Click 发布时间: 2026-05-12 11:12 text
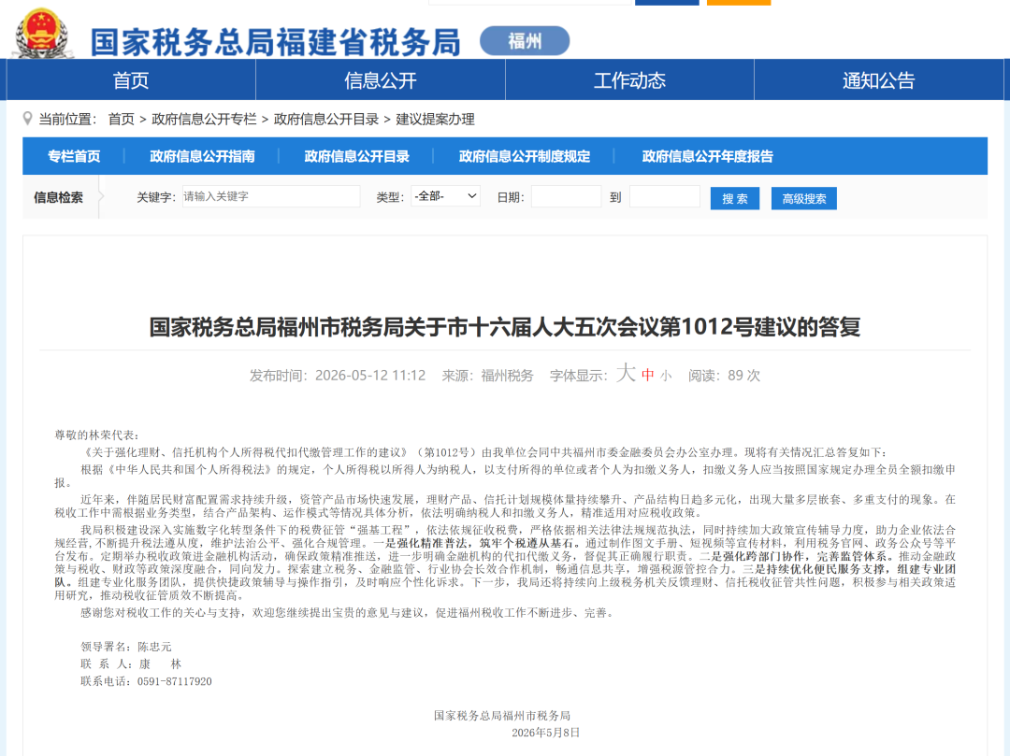This screenshot has width=1010, height=756. click(x=338, y=376)
